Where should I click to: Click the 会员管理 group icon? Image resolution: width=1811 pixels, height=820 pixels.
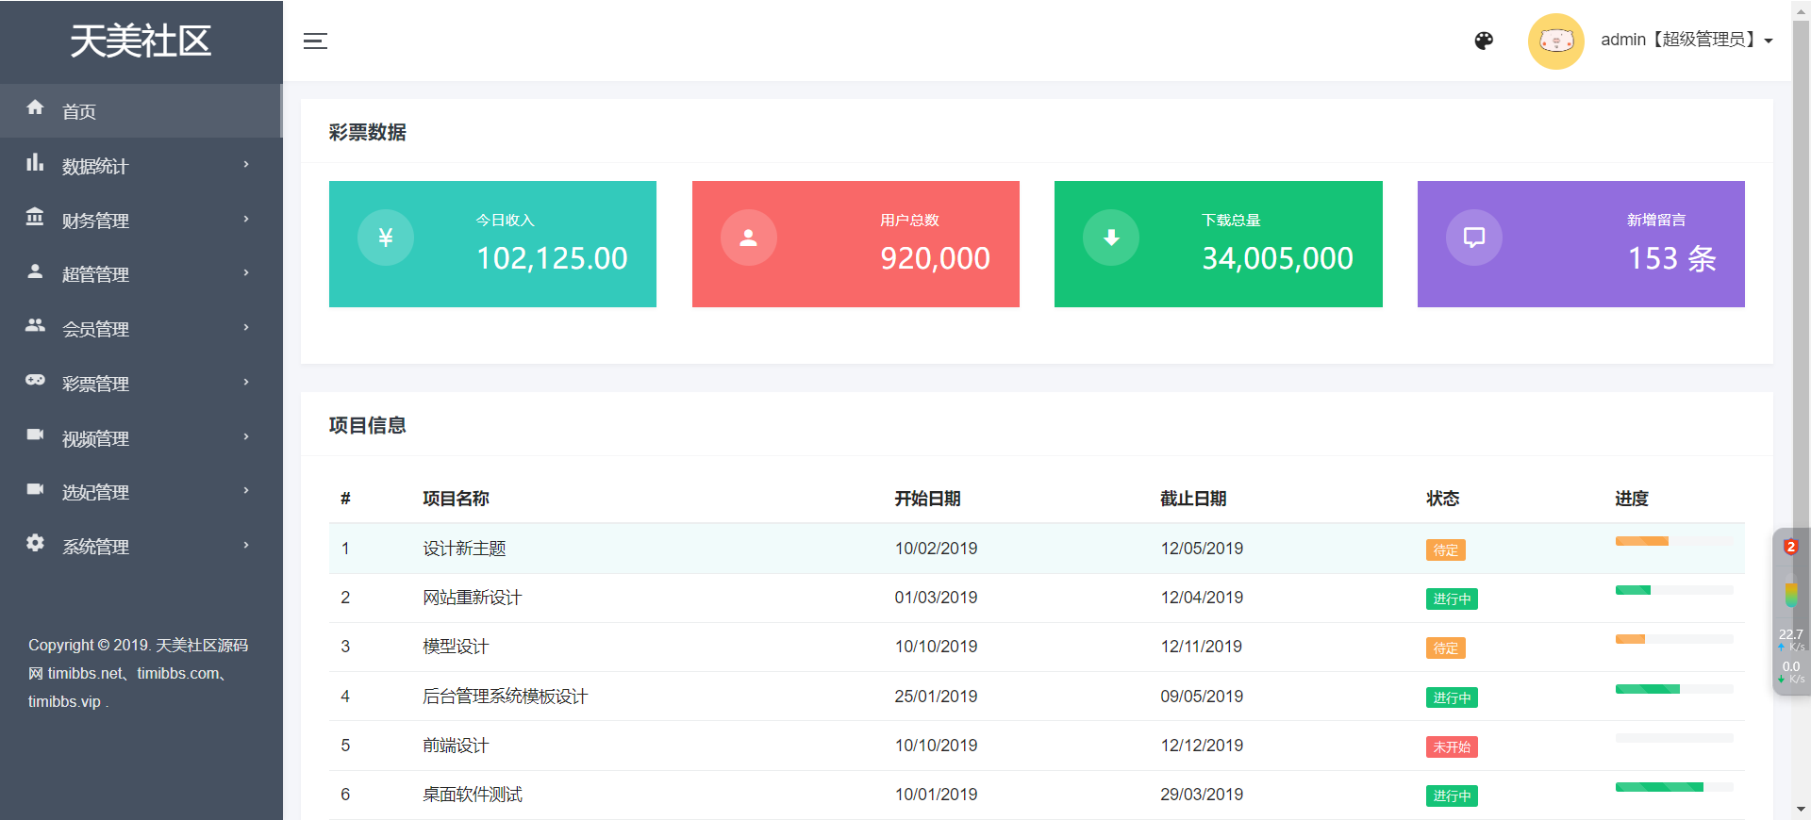click(35, 326)
